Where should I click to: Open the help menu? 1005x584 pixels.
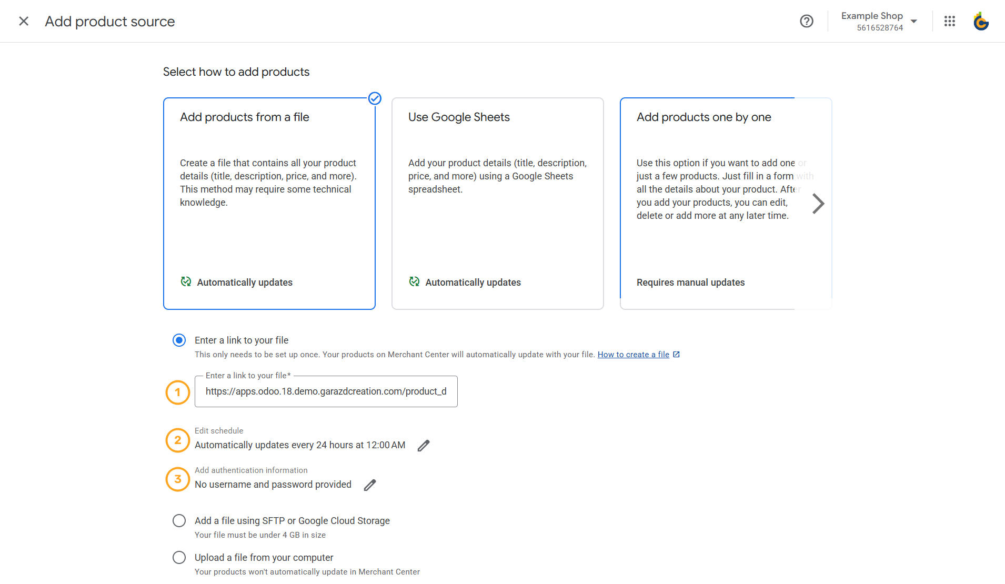coord(807,21)
